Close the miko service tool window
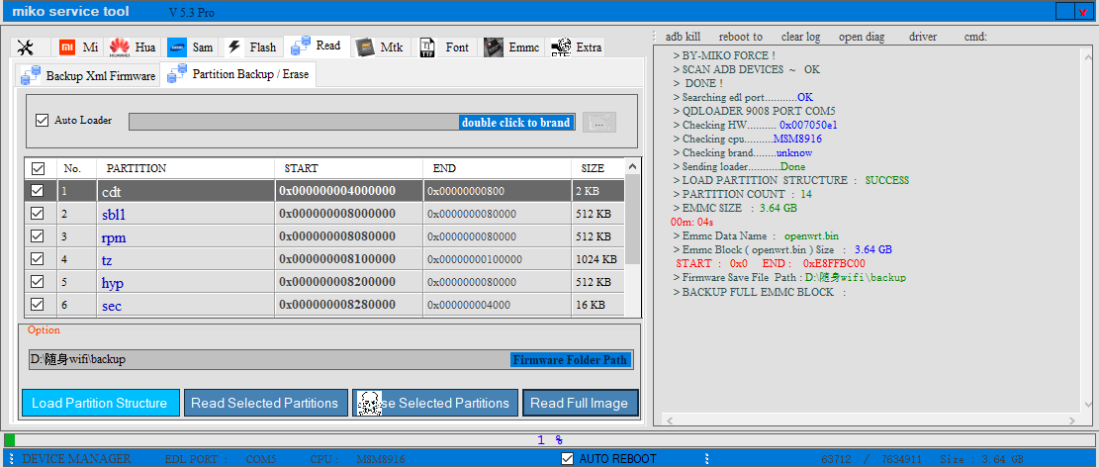Image resolution: width=1099 pixels, height=468 pixels. pos(1084,11)
